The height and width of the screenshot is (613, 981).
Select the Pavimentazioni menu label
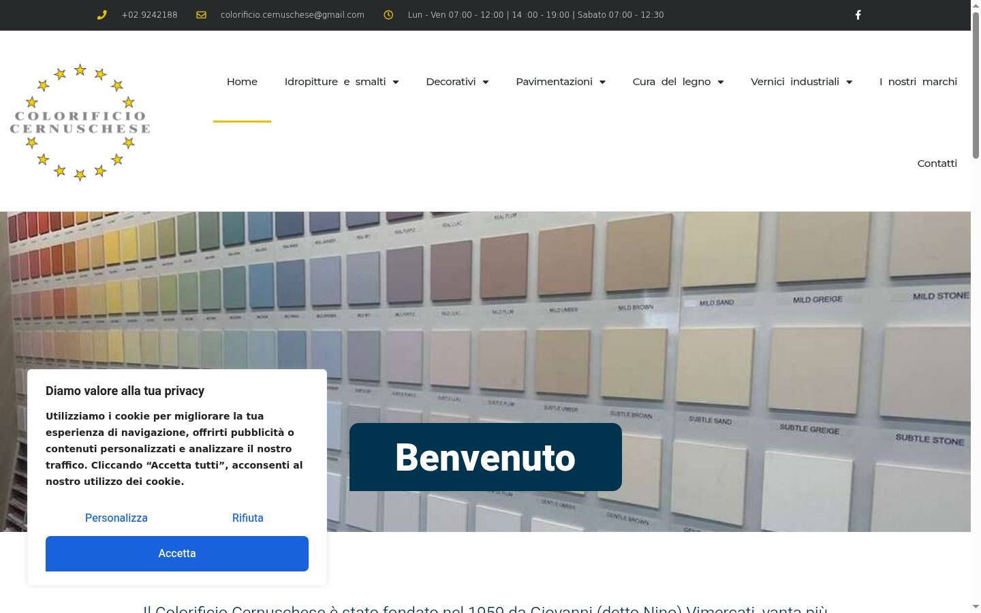point(554,82)
